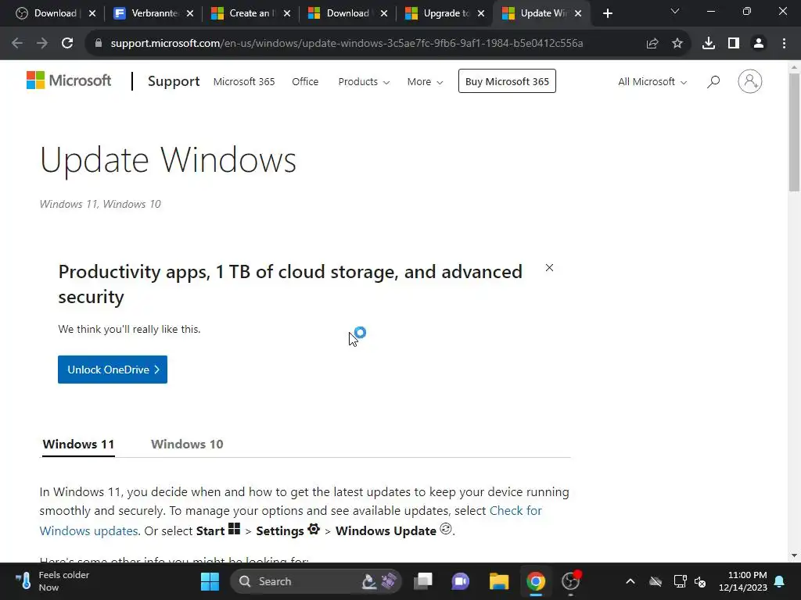
Task: Open the notification bell
Action: coord(780,581)
